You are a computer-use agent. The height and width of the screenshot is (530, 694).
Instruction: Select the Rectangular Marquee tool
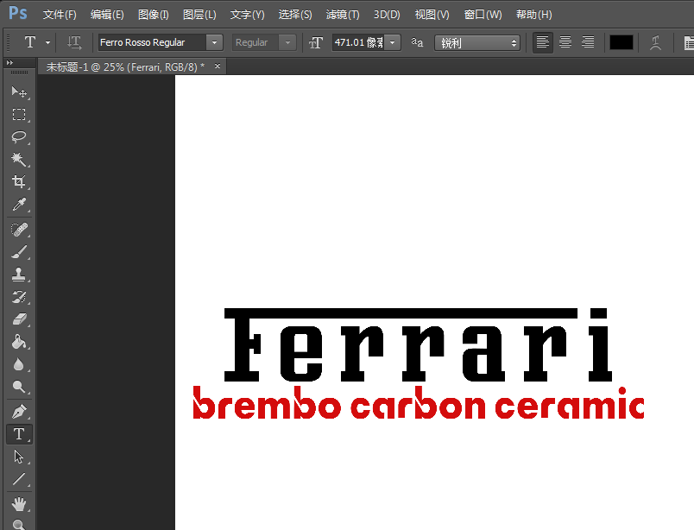pos(19,114)
